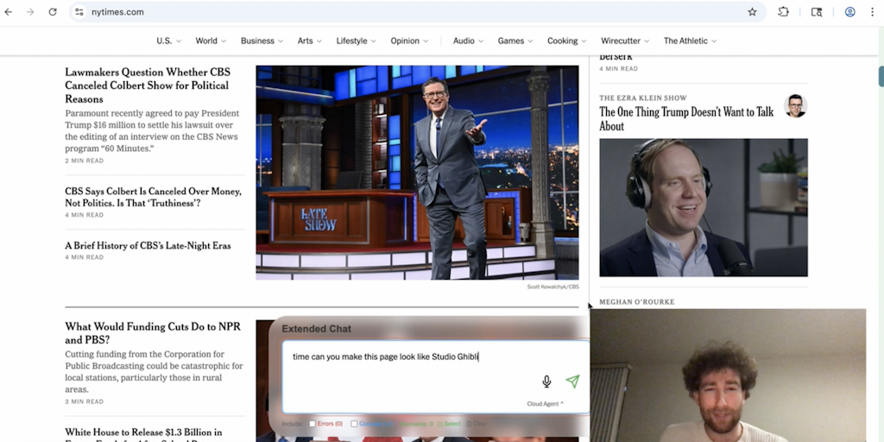This screenshot has height=442, width=884.
Task: Open The Athletic nav item
Action: [x=690, y=41]
